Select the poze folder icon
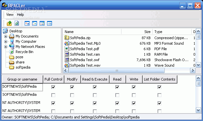203x121 pixels. pyautogui.click(x=11, y=57)
